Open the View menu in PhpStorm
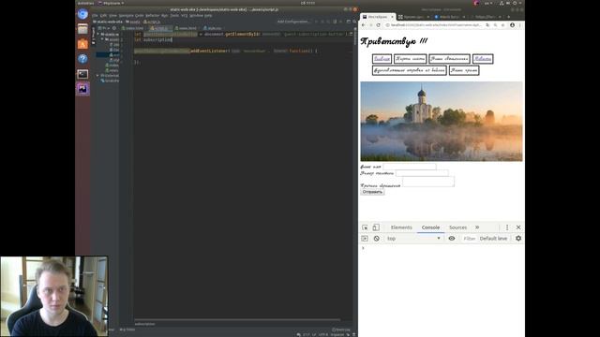This screenshot has height=337, width=600. 112,16
